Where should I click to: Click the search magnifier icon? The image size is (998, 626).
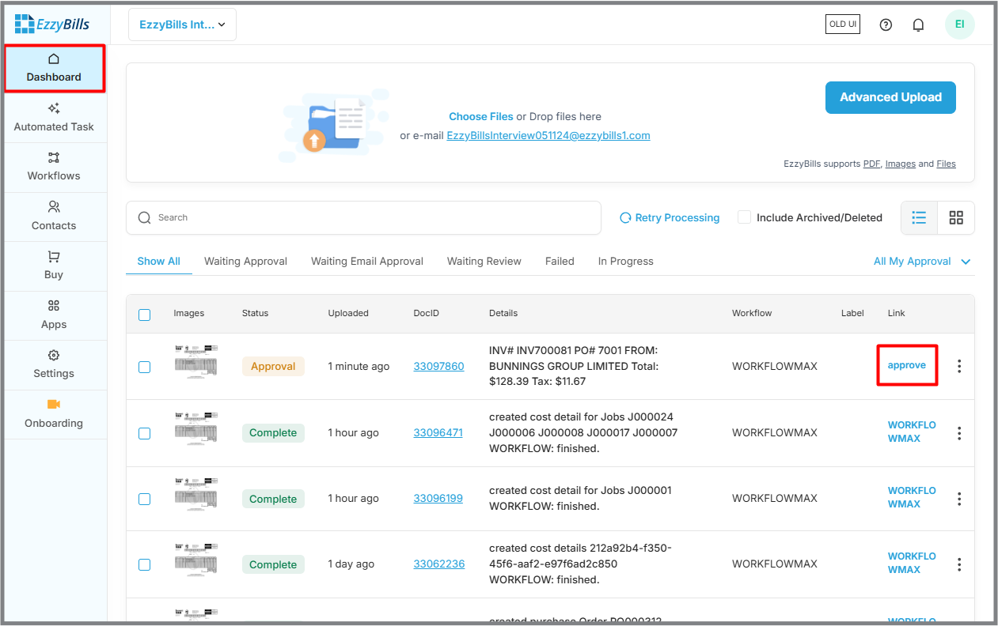point(144,217)
